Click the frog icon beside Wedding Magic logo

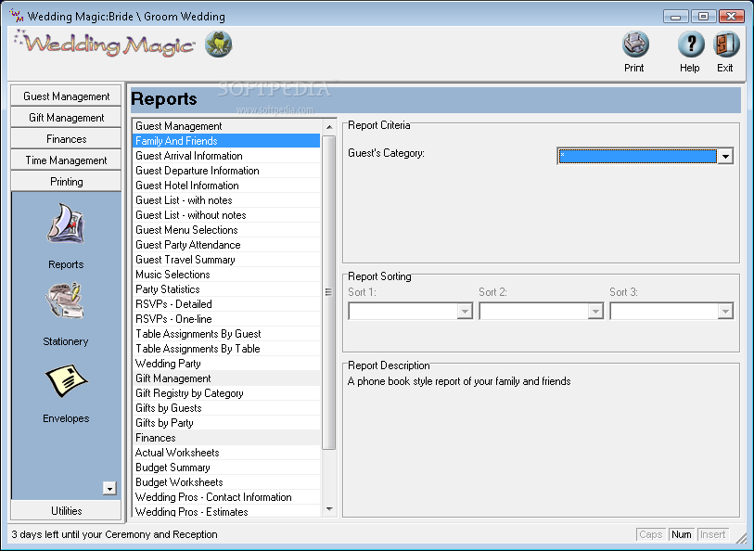coord(218,45)
